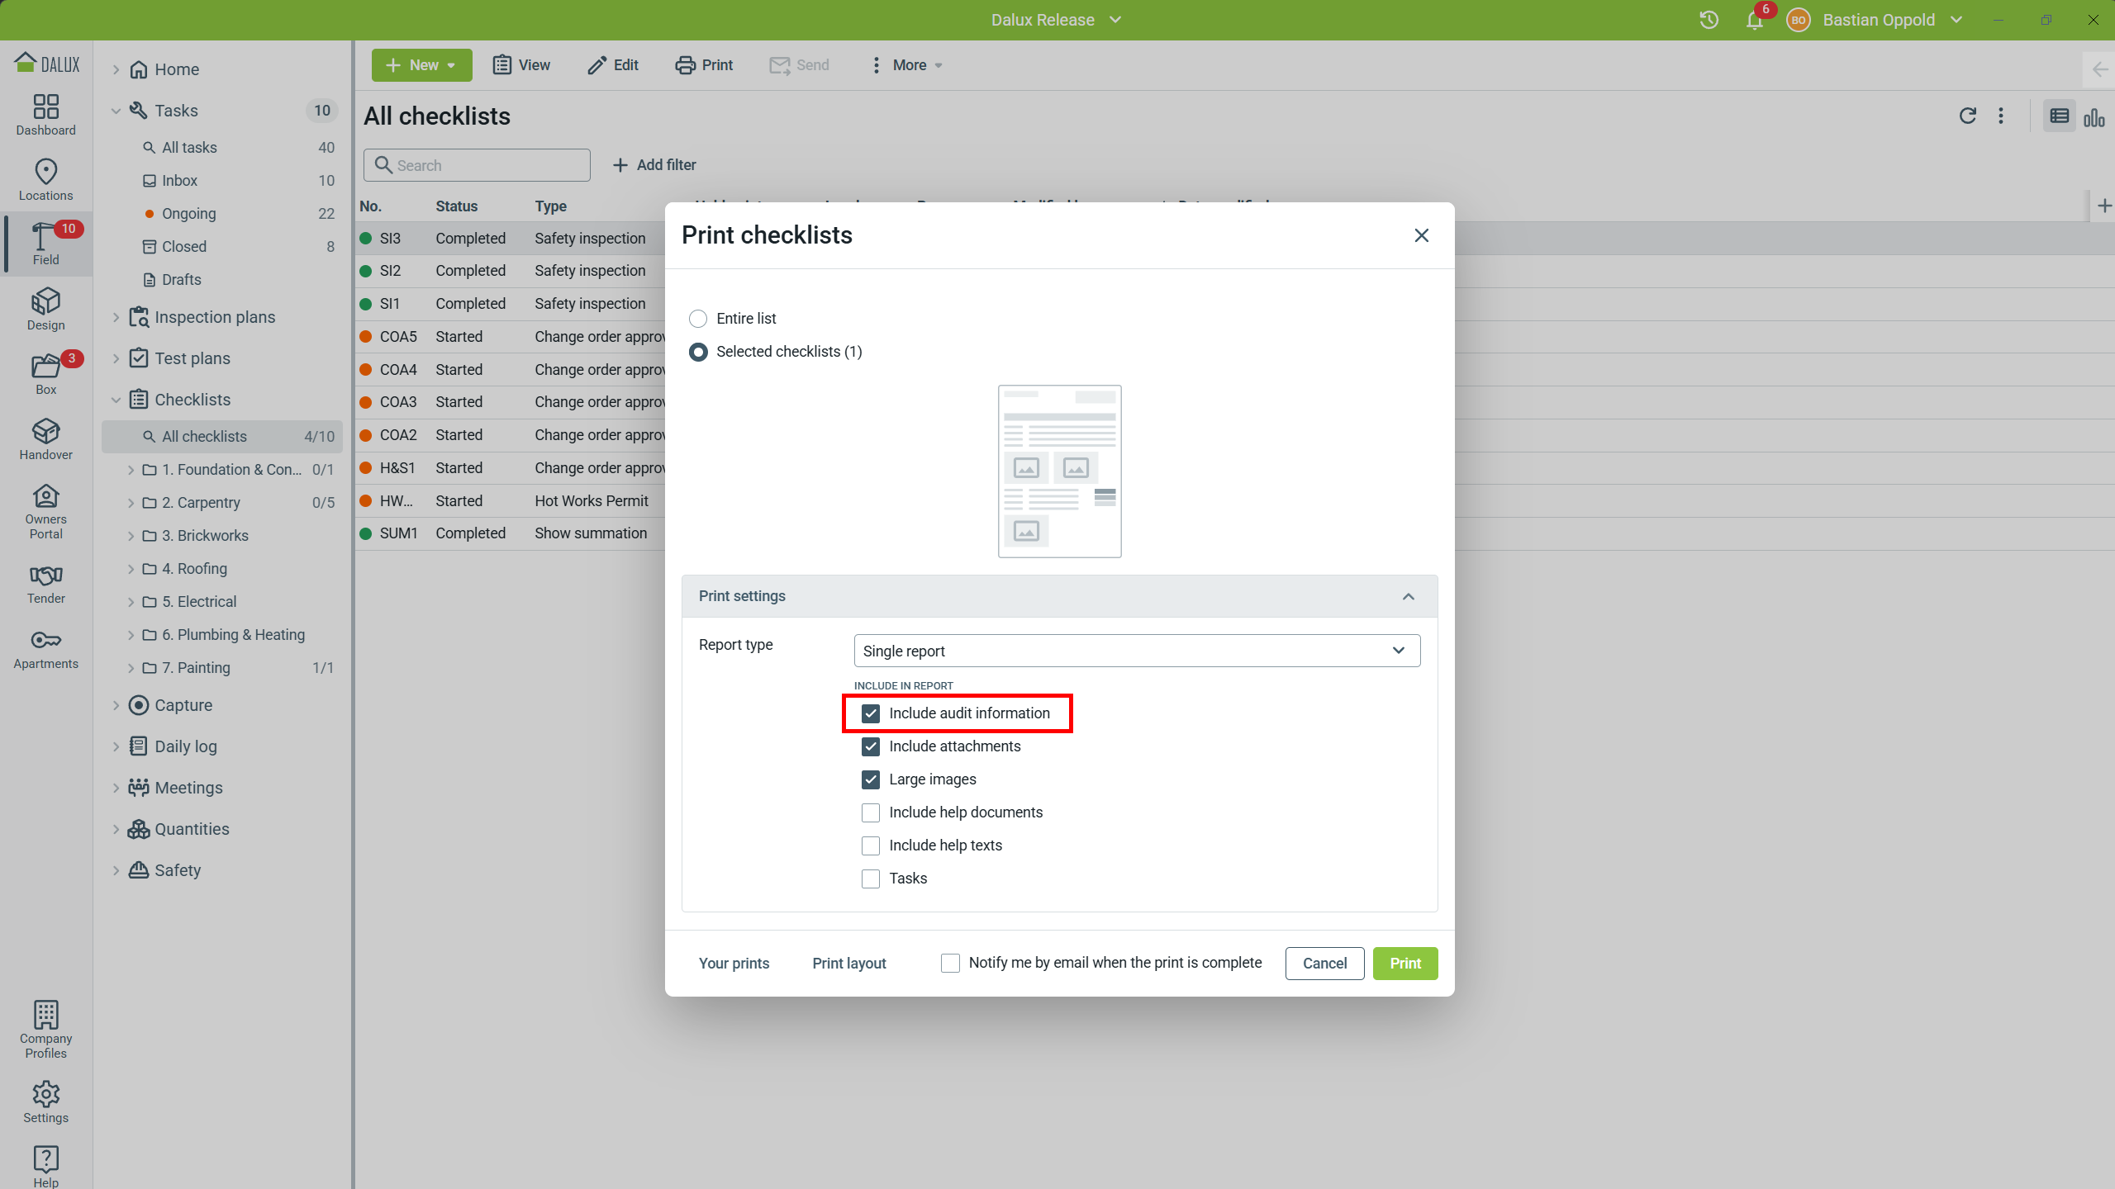Click the green Print button
The height and width of the screenshot is (1189, 2115).
1405,964
